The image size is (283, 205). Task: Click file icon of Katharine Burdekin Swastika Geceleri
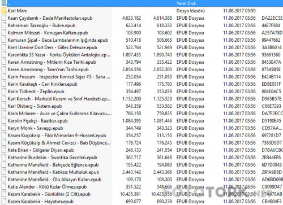(x=4, y=158)
